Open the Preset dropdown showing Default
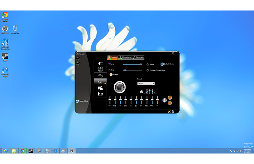The height and width of the screenshot is (164, 254). [146, 83]
